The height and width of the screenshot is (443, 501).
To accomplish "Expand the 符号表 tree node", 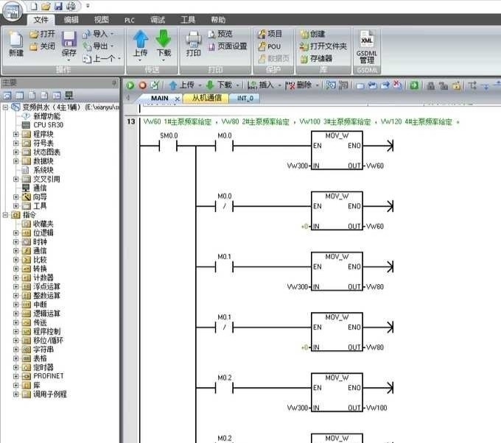I will (15, 143).
